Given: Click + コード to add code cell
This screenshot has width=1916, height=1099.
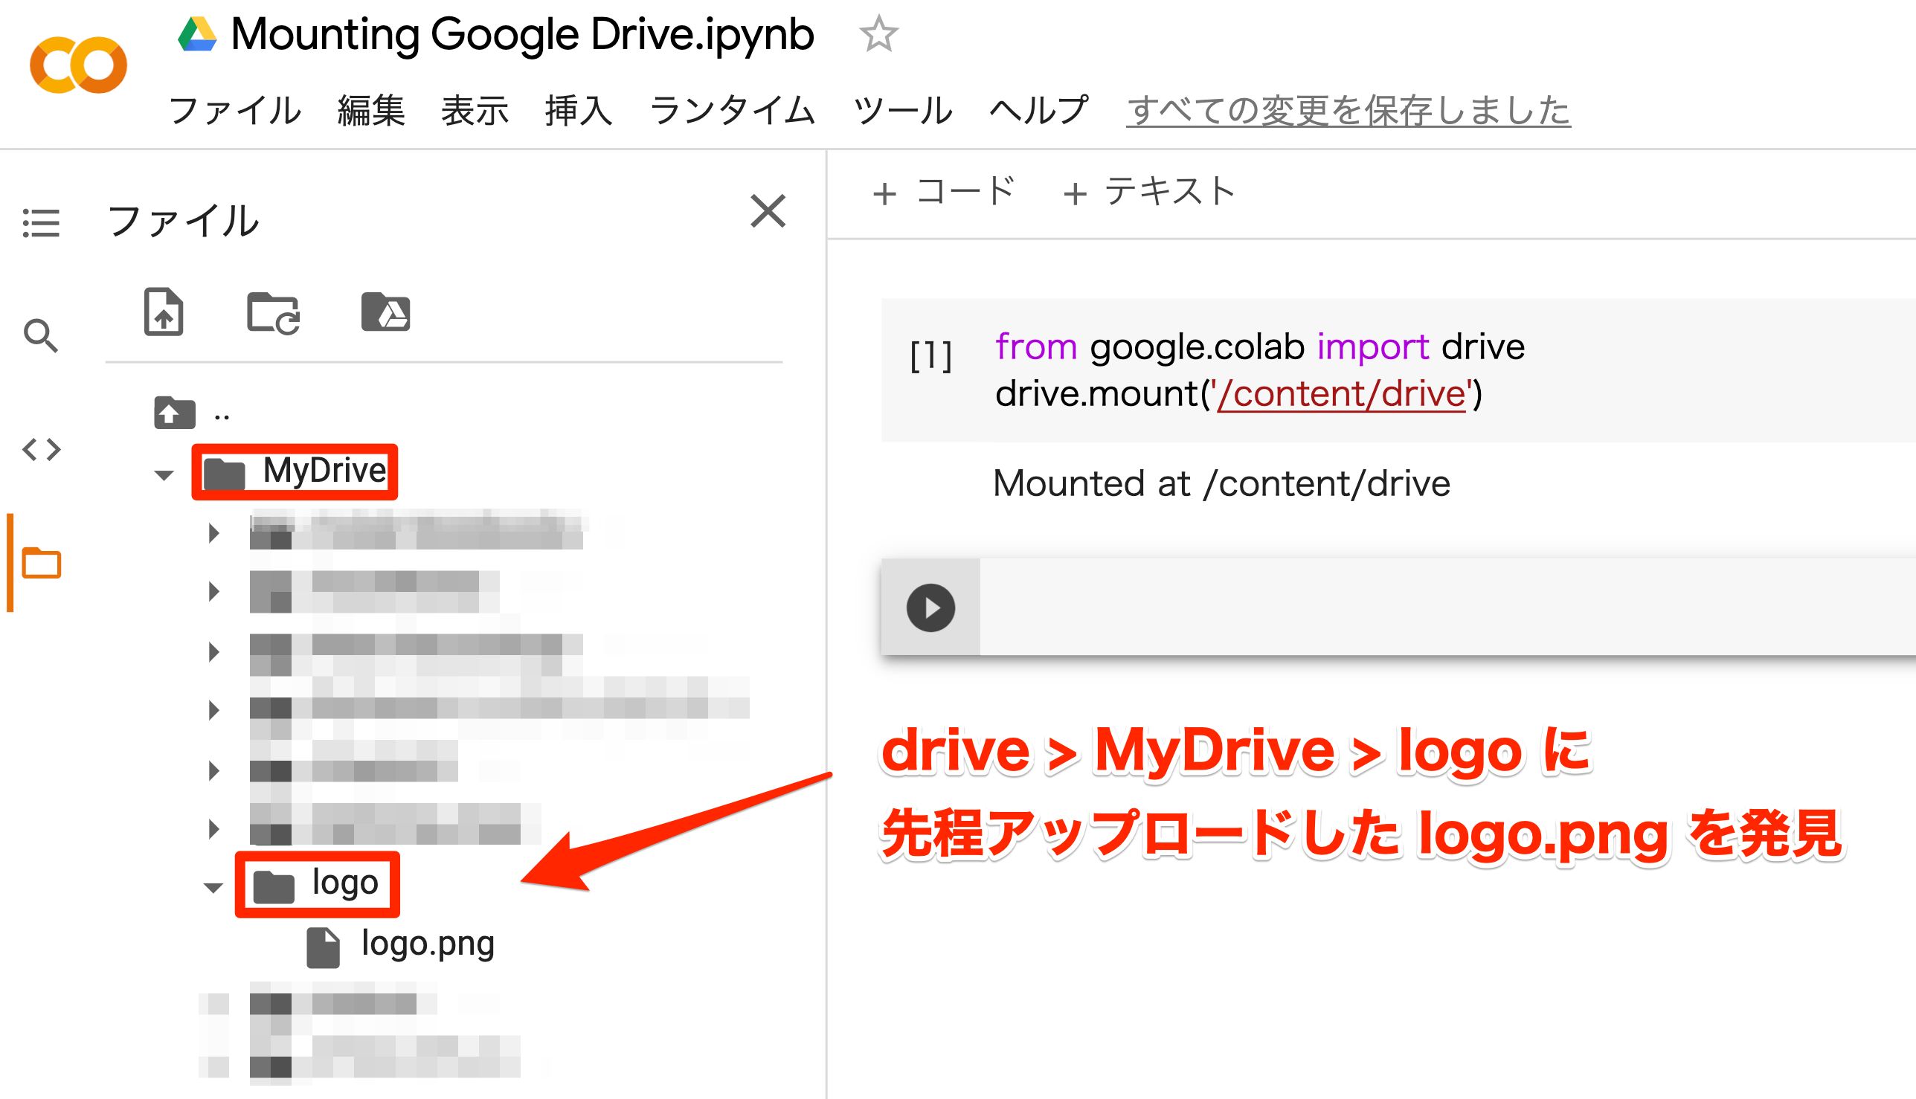Looking at the screenshot, I should pyautogui.click(x=944, y=192).
